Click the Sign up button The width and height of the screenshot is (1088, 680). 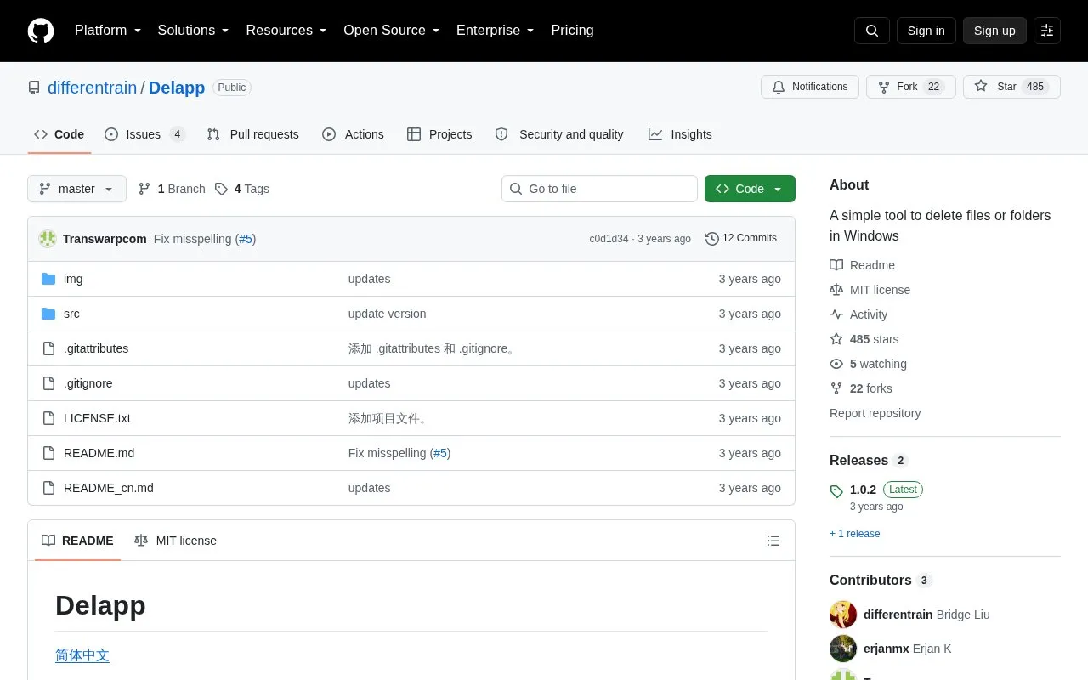(x=994, y=31)
